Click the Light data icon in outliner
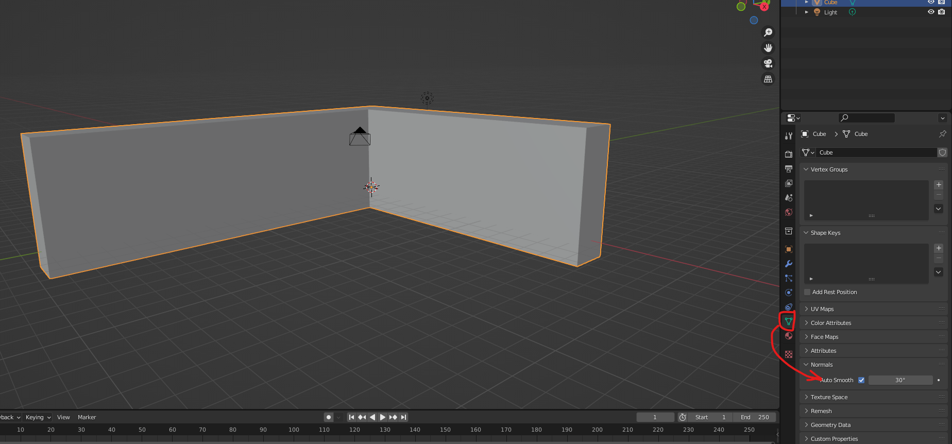This screenshot has width=952, height=444. pyautogui.click(x=853, y=12)
